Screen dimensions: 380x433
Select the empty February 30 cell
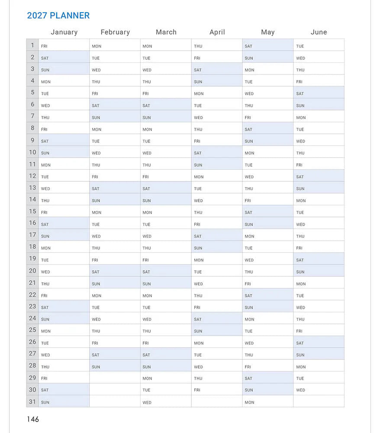point(115,390)
